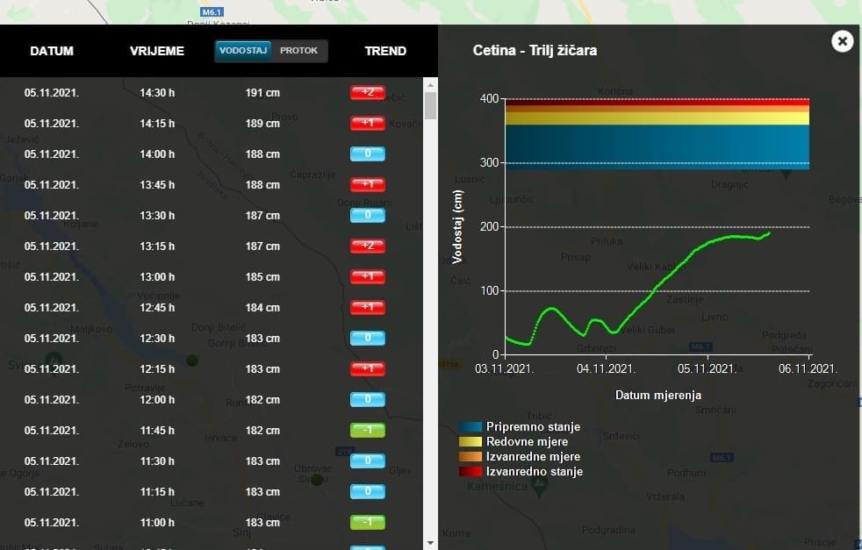Click the Pripremno stanje blue legend swatch
862x550 pixels.
470,427
